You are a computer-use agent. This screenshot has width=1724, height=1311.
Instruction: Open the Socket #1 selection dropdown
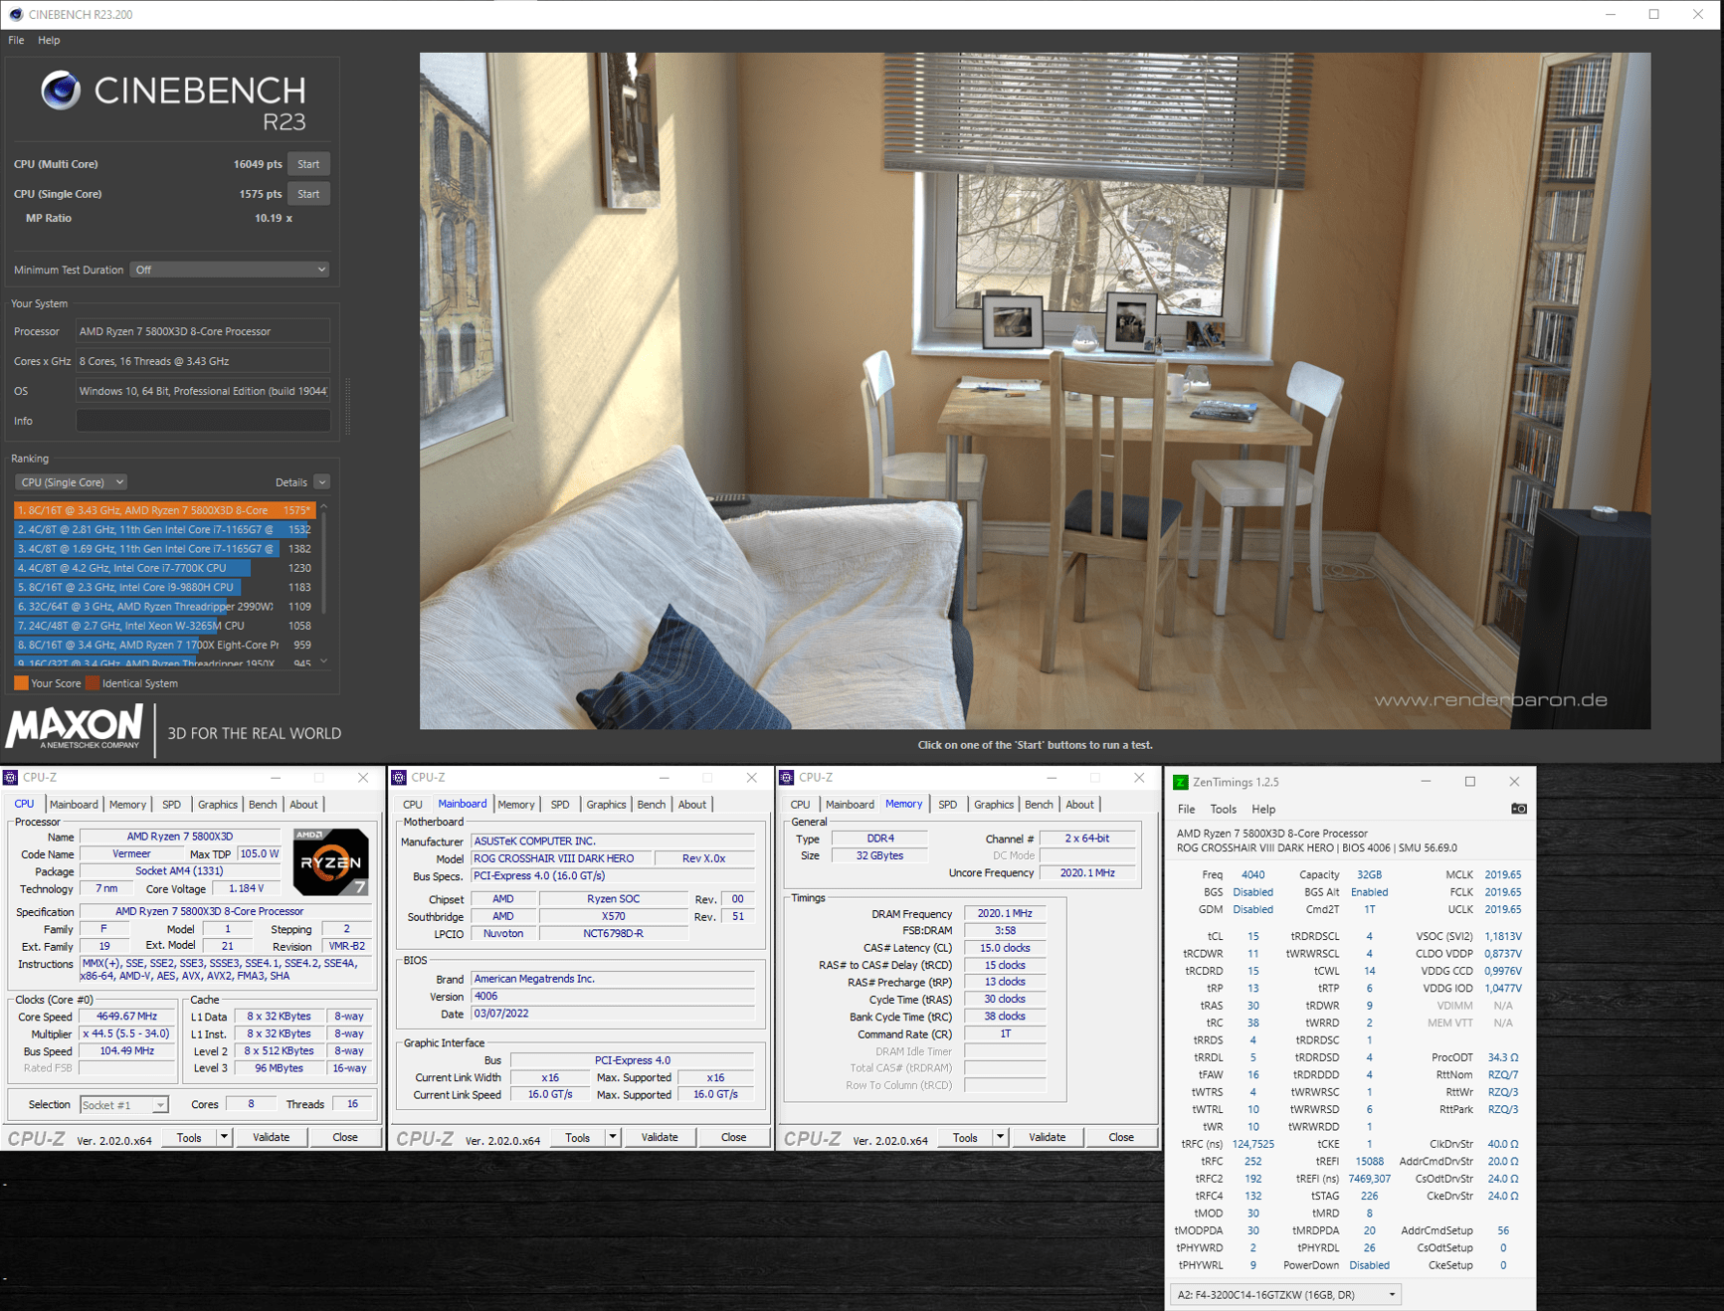click(123, 1104)
